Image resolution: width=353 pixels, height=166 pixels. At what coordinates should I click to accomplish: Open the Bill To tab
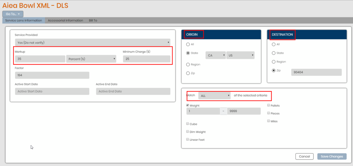click(x=93, y=20)
